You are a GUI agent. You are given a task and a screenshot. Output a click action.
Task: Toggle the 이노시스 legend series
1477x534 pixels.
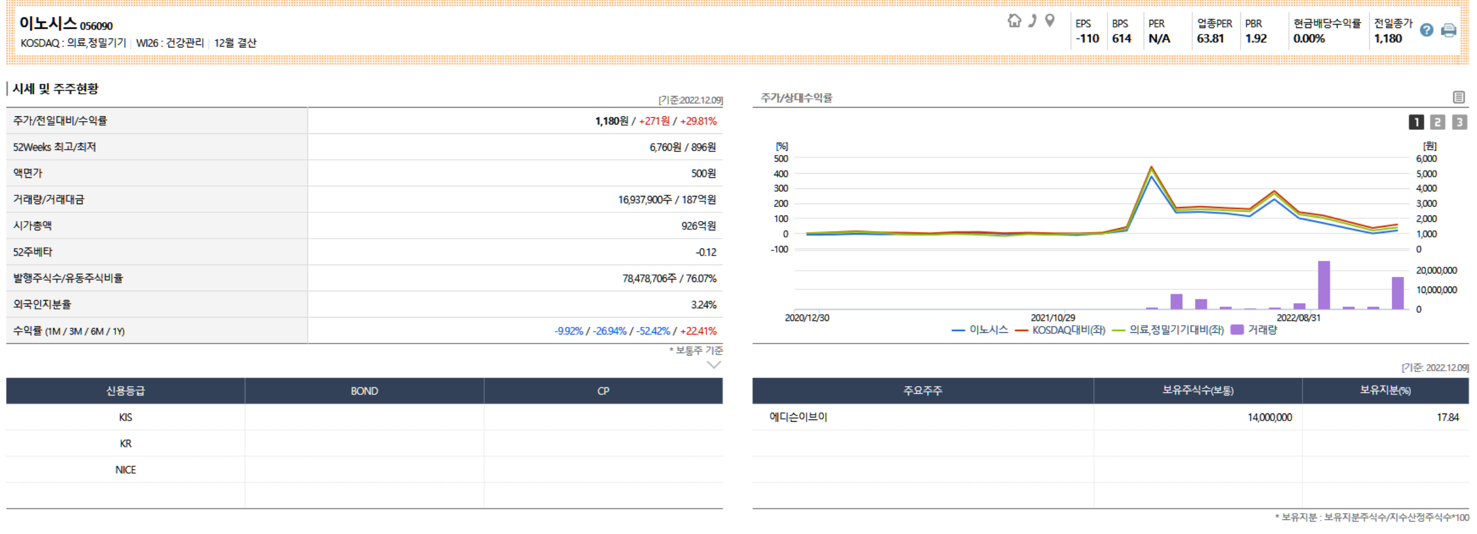980,330
